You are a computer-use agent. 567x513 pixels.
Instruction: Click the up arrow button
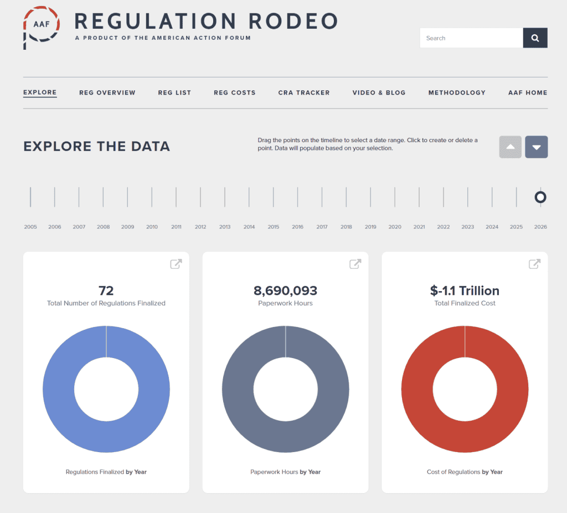click(x=510, y=147)
